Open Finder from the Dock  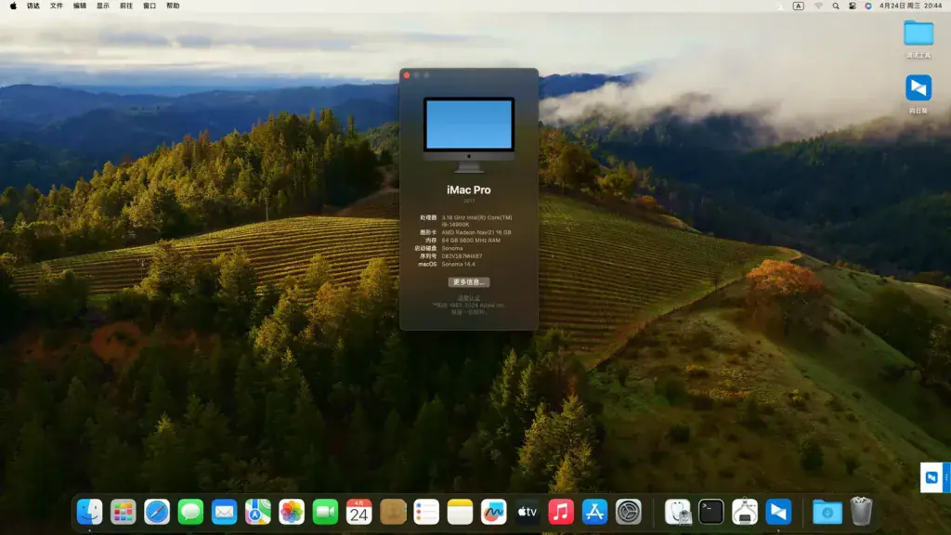(90, 512)
